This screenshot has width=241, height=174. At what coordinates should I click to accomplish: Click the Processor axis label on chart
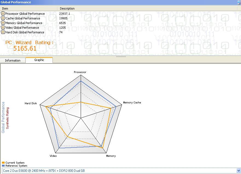80,72
